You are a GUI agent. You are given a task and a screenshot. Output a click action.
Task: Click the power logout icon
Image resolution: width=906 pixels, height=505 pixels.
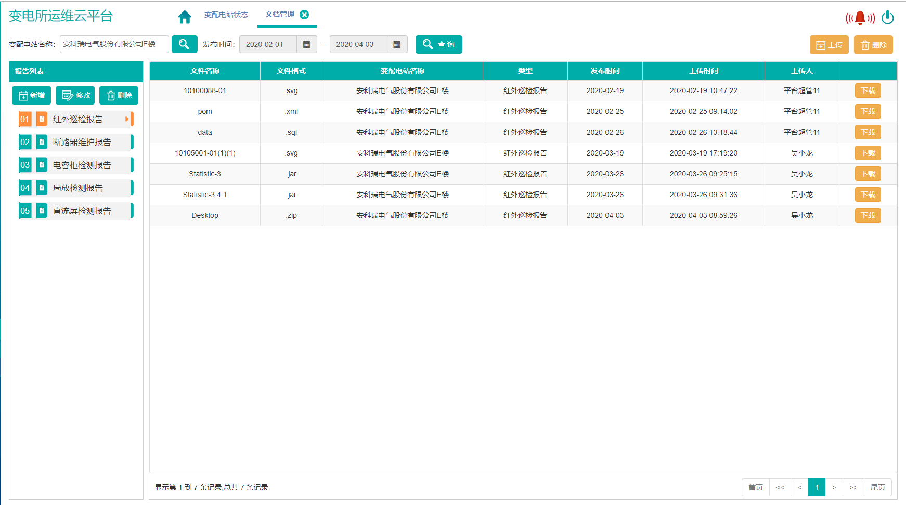(888, 18)
